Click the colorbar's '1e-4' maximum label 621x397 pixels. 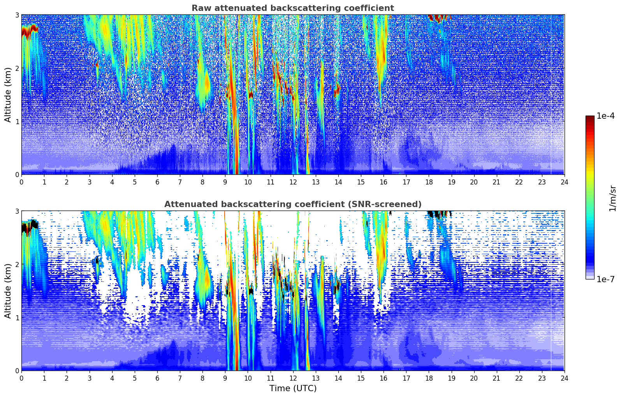pyautogui.click(x=605, y=116)
